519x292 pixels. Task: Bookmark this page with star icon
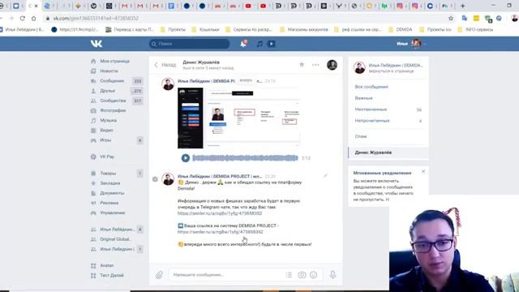tap(451, 18)
